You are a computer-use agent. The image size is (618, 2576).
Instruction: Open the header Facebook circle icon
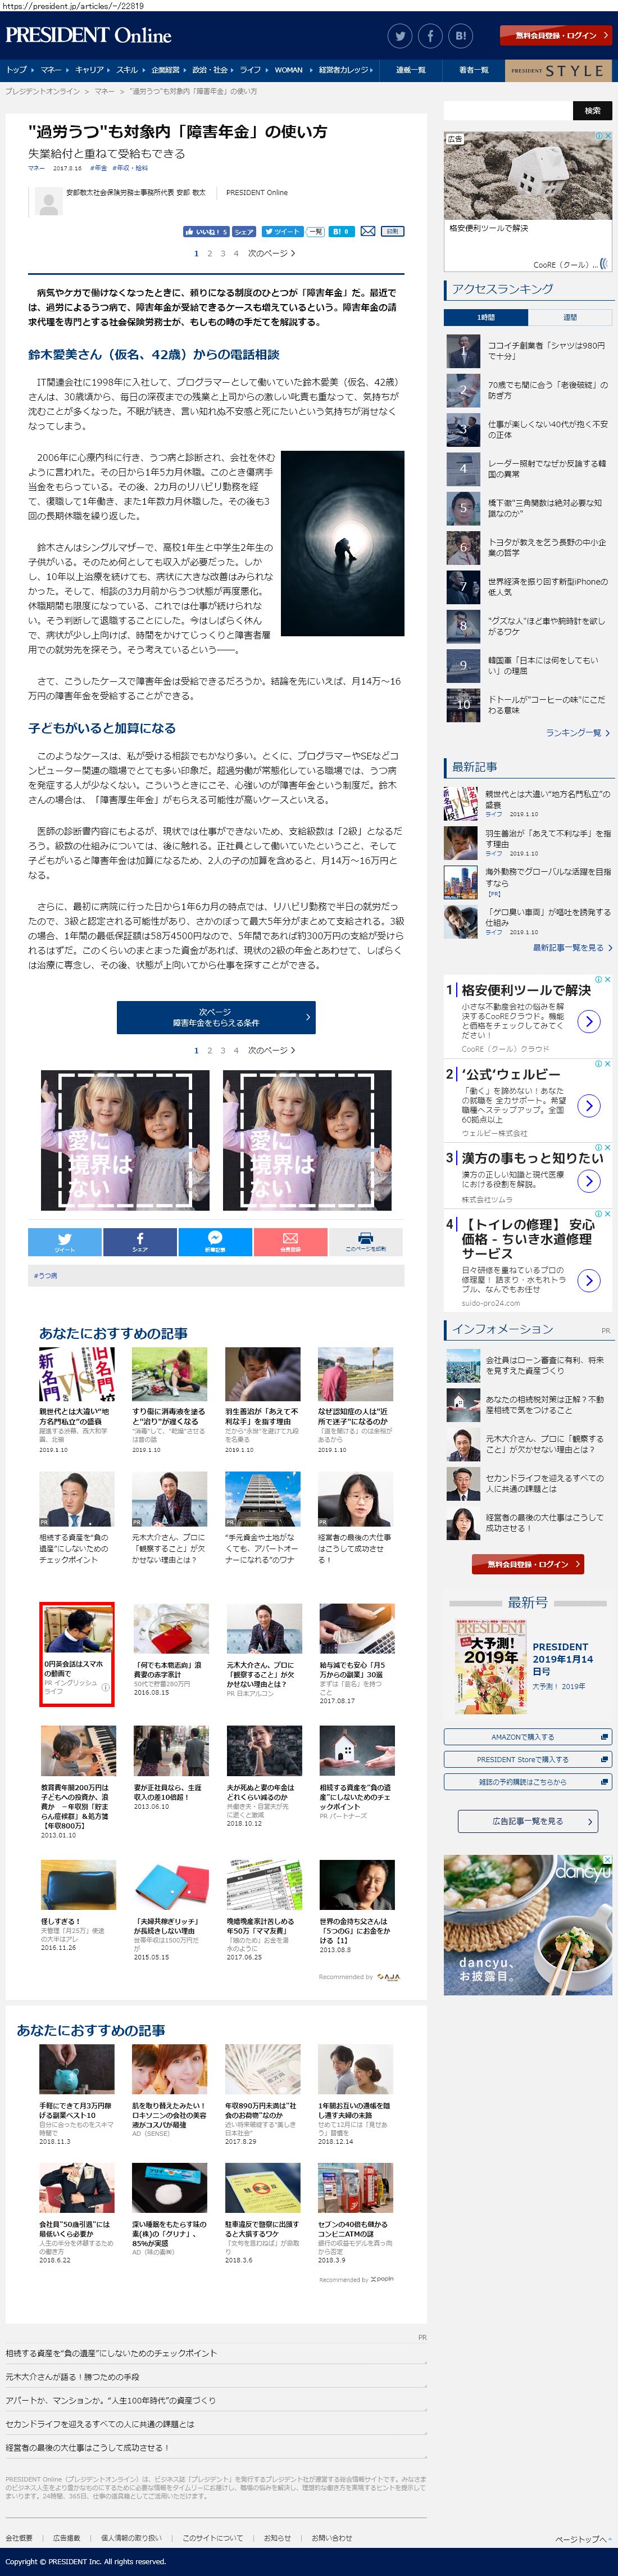430,36
